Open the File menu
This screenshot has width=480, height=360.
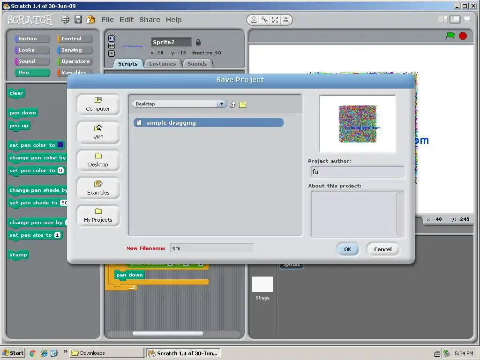tap(107, 20)
